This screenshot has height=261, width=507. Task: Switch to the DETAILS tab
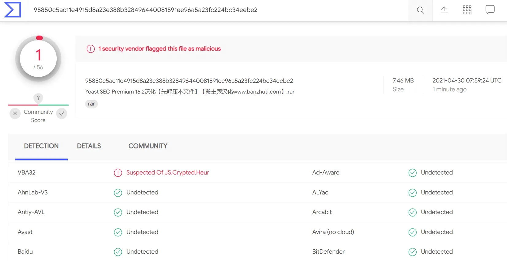89,146
